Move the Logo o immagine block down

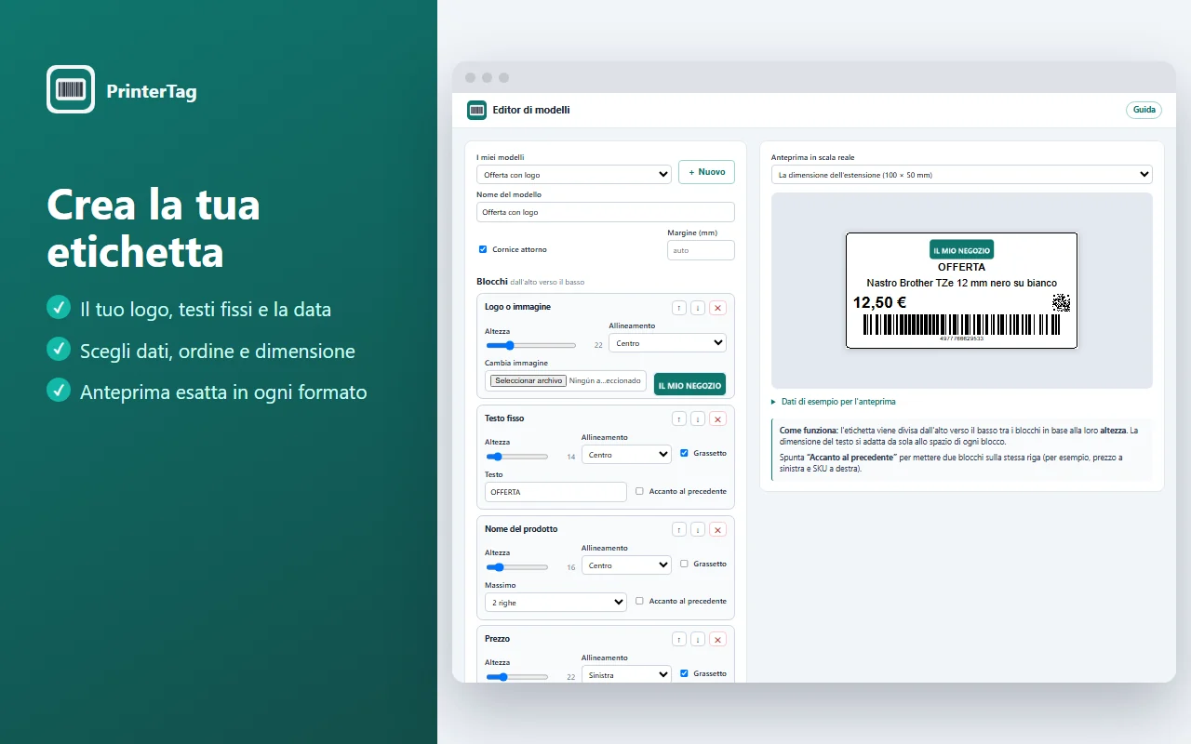coord(699,308)
